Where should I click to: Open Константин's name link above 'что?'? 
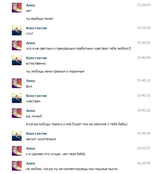click(x=37, y=28)
